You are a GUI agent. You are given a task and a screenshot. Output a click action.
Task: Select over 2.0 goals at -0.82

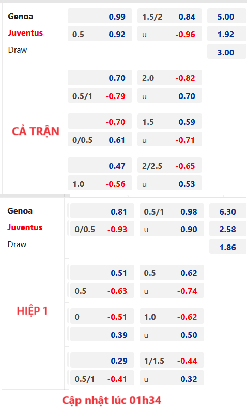coord(169,78)
